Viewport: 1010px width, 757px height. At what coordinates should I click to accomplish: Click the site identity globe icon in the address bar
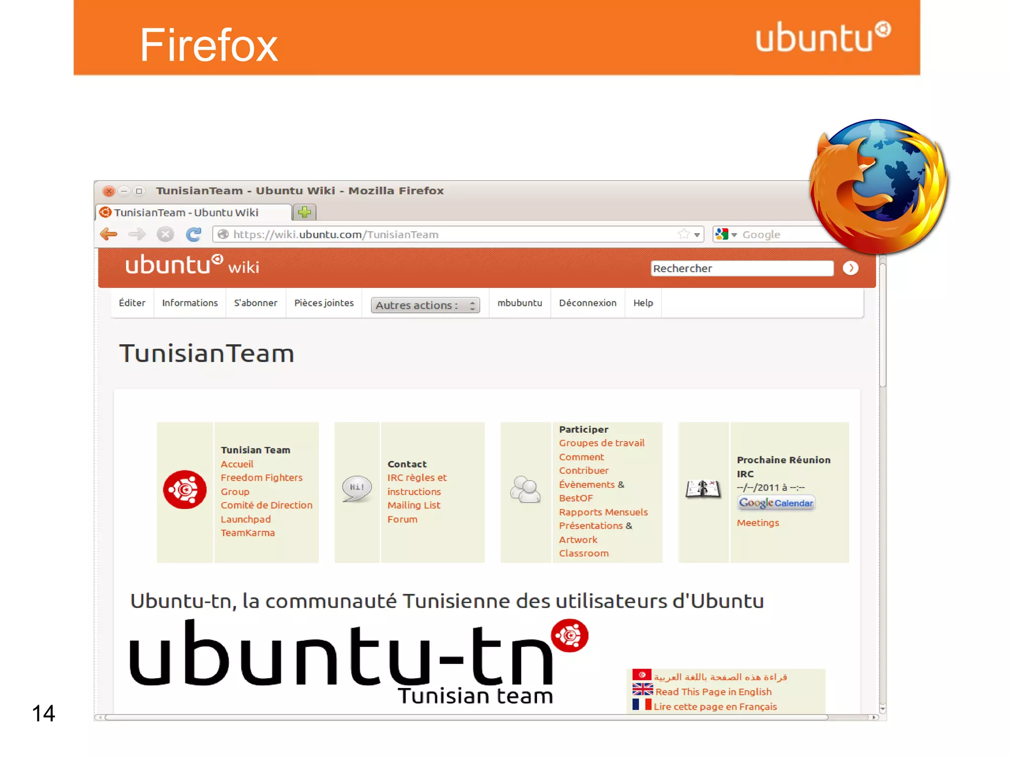coord(223,234)
